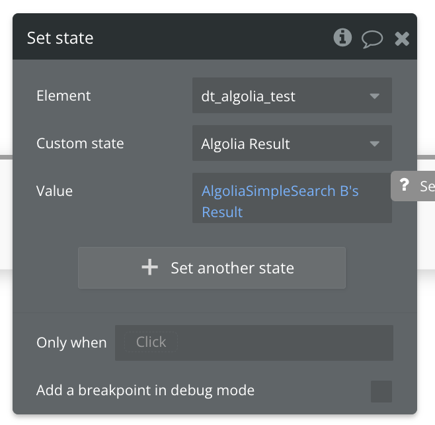Enable the breakpoint in debug mode checkbox
This screenshot has width=435, height=425.
tap(381, 391)
